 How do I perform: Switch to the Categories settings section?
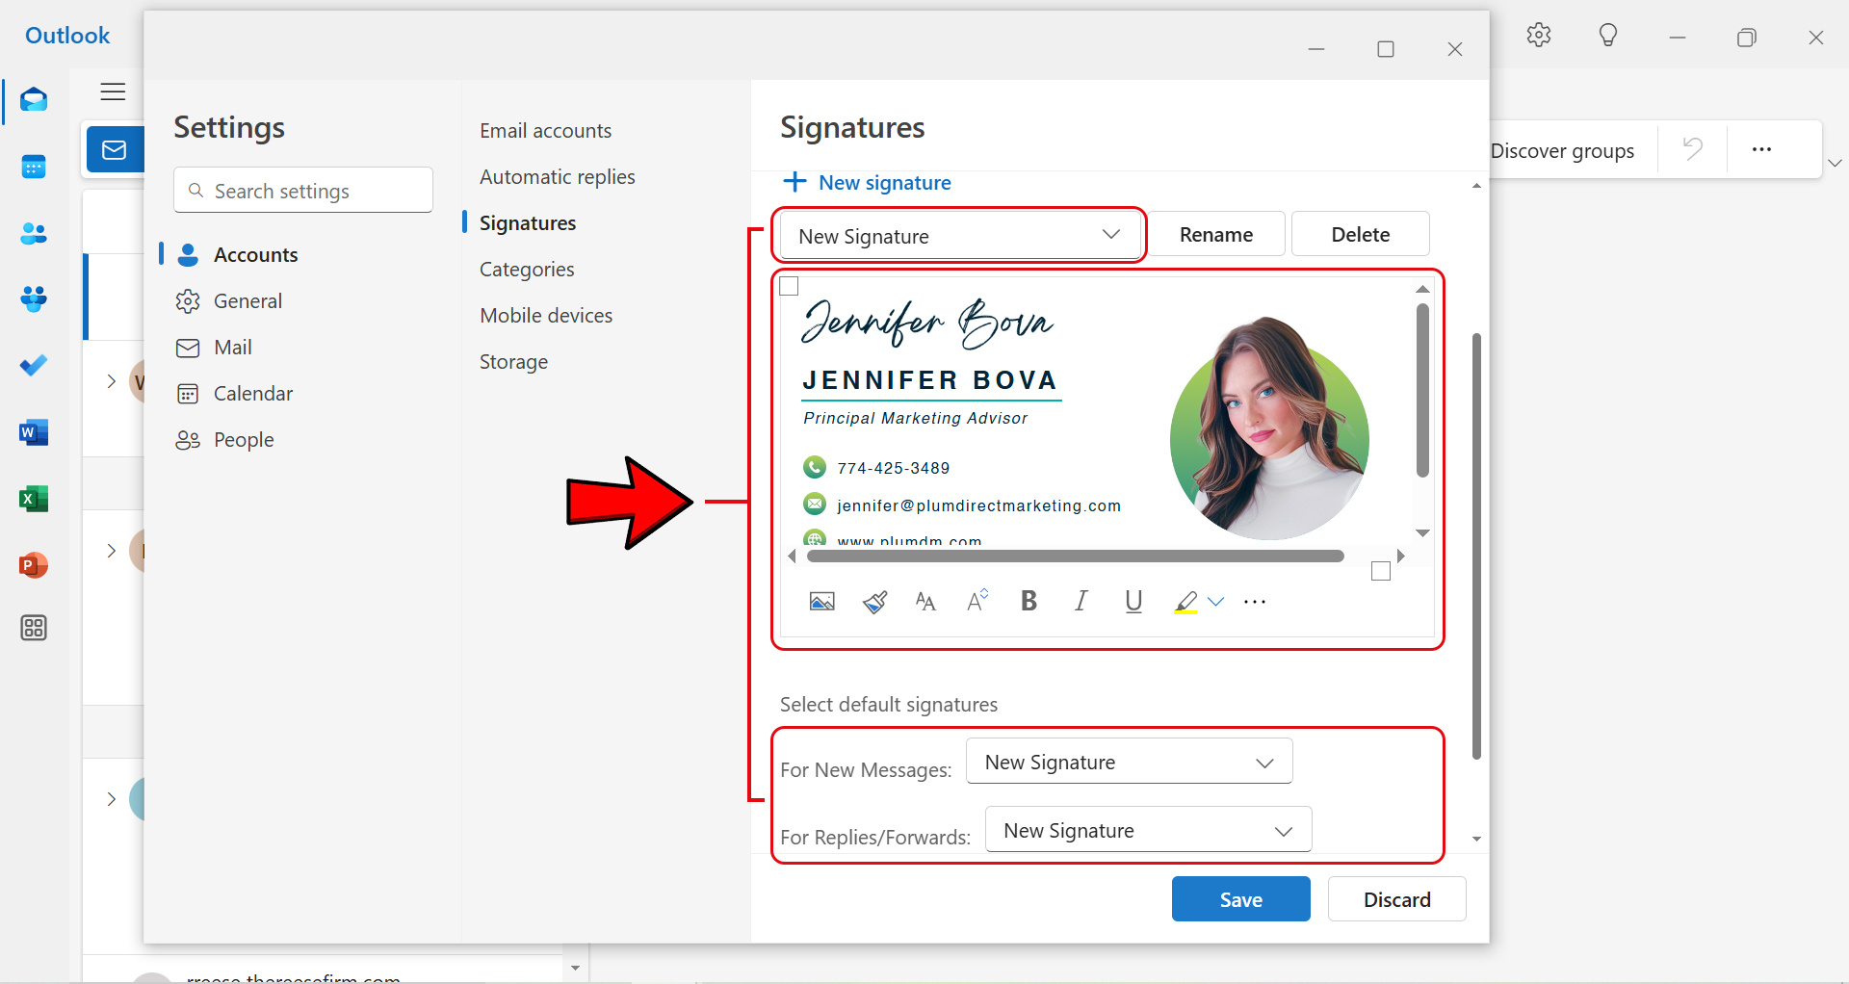tap(527, 269)
